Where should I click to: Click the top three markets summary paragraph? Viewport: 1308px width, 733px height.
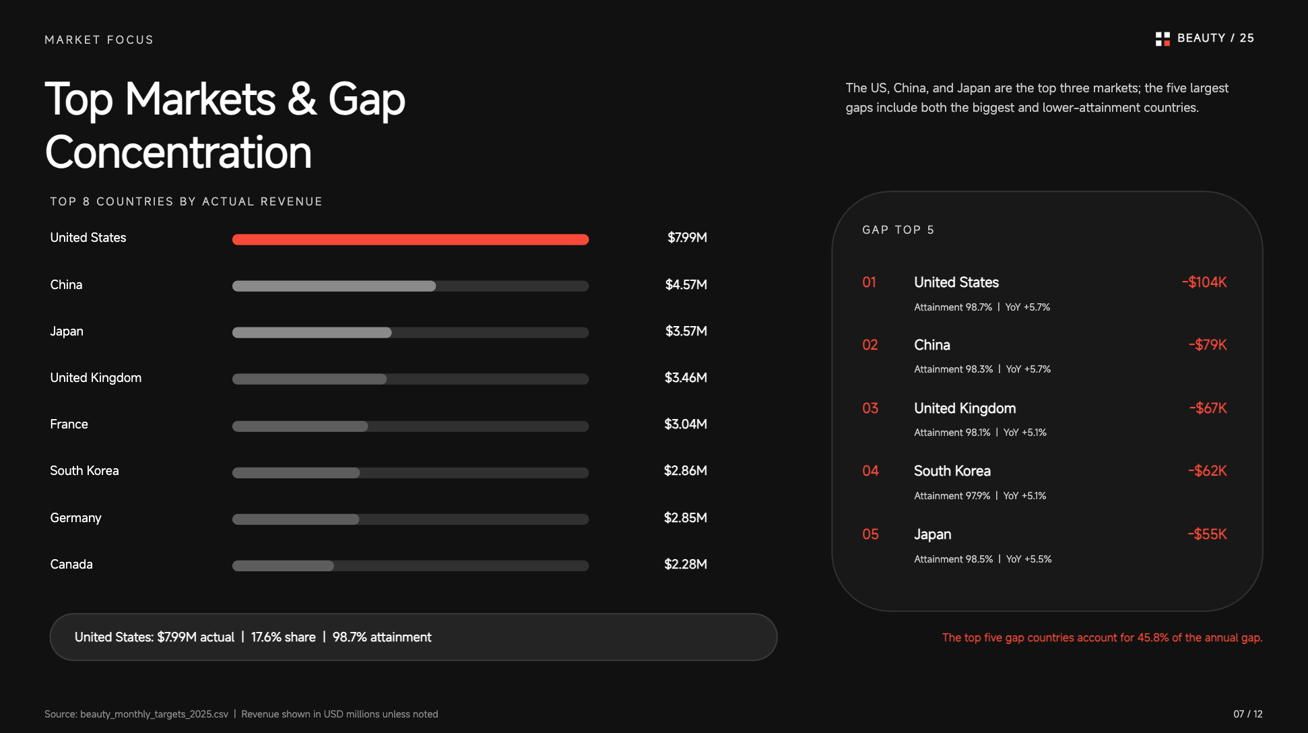[x=1037, y=98]
